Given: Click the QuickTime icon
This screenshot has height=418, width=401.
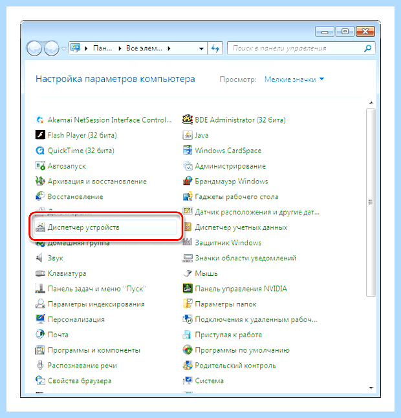Looking at the screenshot, I should 40,151.
